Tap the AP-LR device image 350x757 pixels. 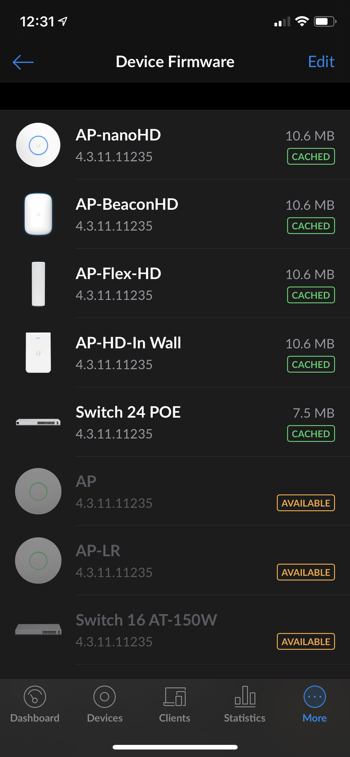(38, 561)
